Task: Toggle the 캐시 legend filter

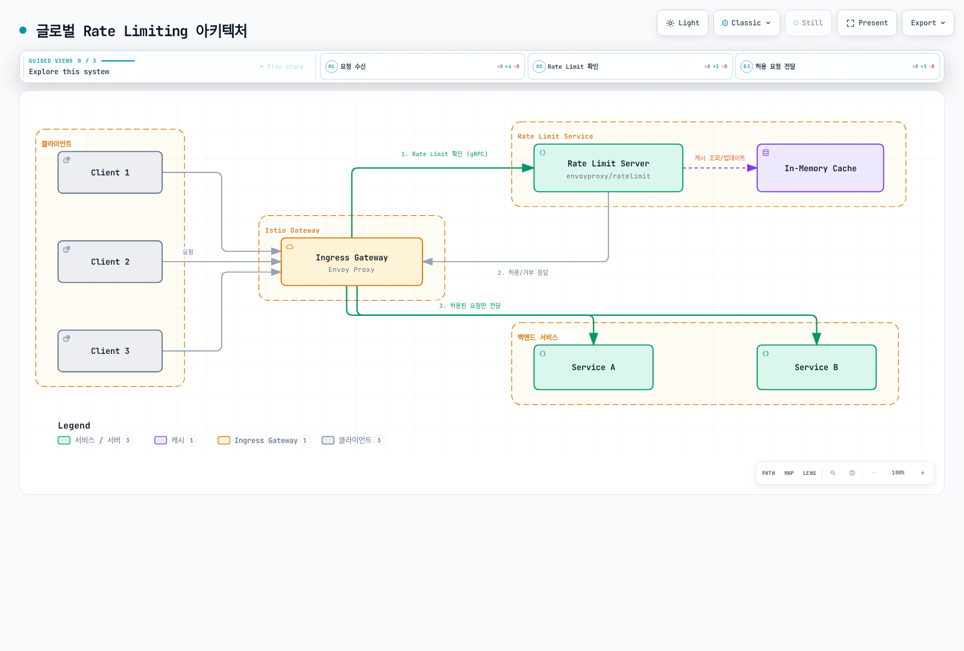Action: (x=175, y=440)
